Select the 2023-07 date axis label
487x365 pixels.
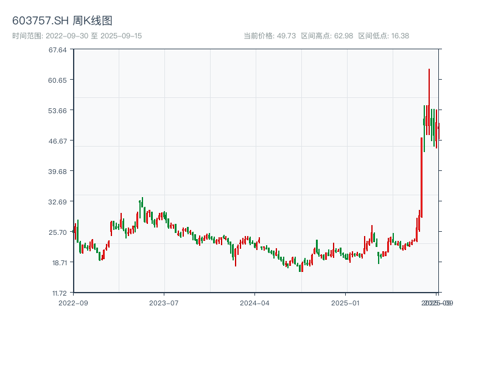click(164, 302)
